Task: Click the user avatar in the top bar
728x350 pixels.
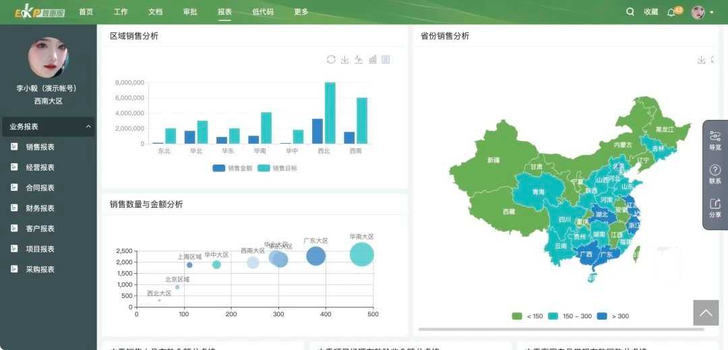Action: (x=698, y=12)
